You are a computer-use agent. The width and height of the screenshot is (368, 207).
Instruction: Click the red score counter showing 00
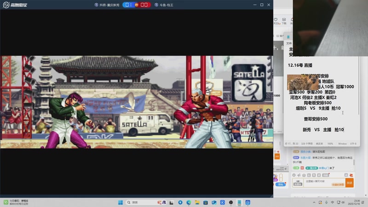pyautogui.click(x=144, y=5)
